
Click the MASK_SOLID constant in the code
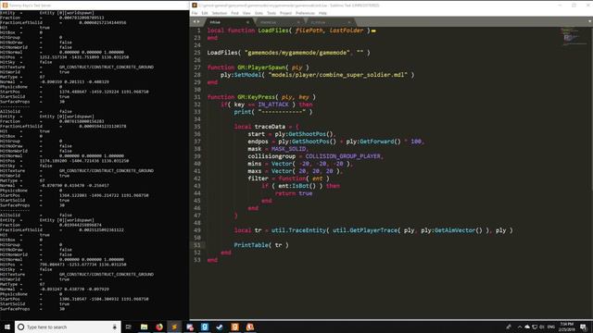coord(288,149)
